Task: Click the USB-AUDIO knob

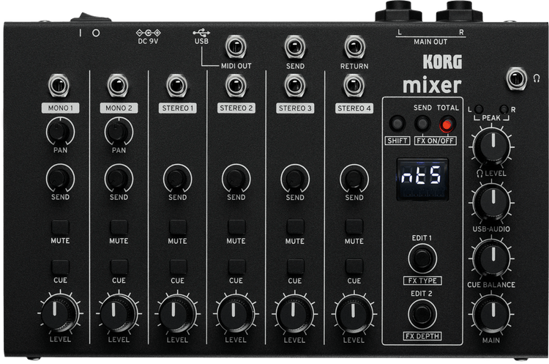Action: point(492,202)
